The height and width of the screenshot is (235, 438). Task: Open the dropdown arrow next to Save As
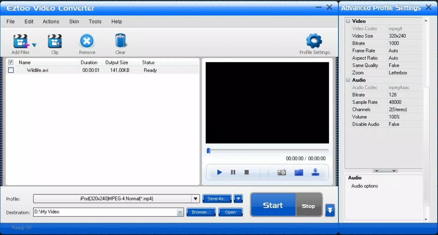pos(238,199)
